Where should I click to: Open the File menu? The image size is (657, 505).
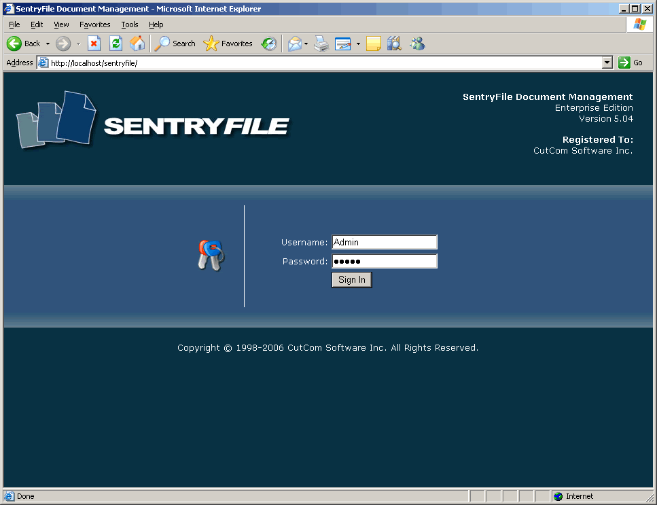[x=14, y=24]
